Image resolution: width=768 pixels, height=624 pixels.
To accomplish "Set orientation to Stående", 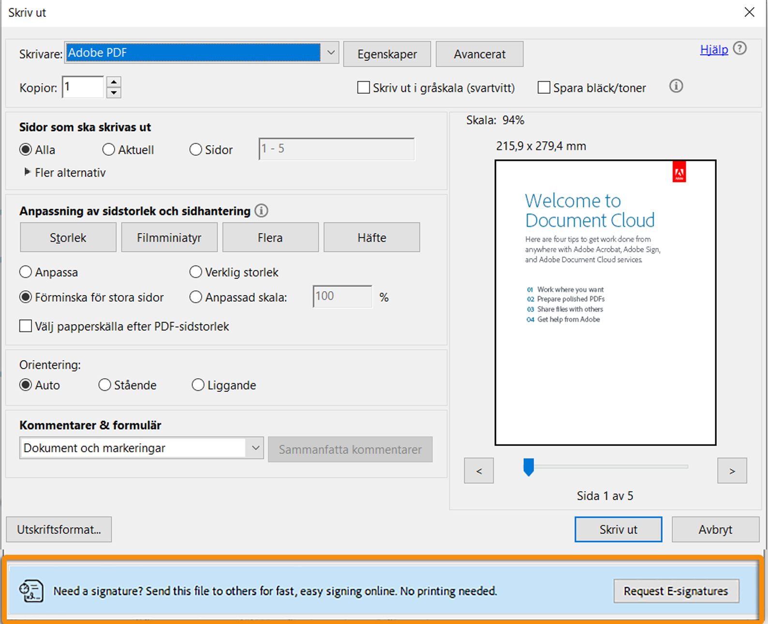I will (104, 385).
